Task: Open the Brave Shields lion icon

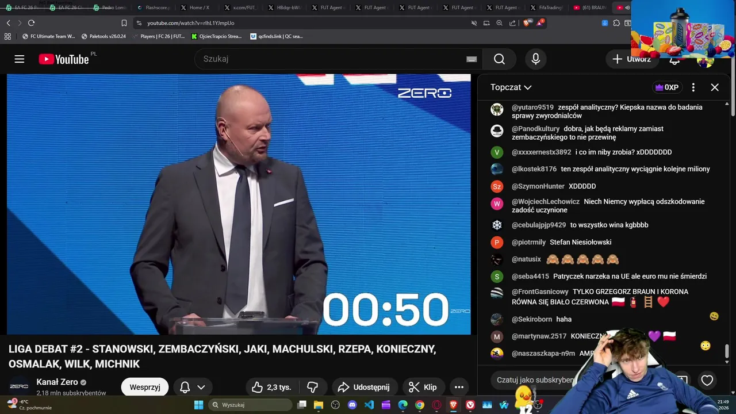Action: pos(527,23)
